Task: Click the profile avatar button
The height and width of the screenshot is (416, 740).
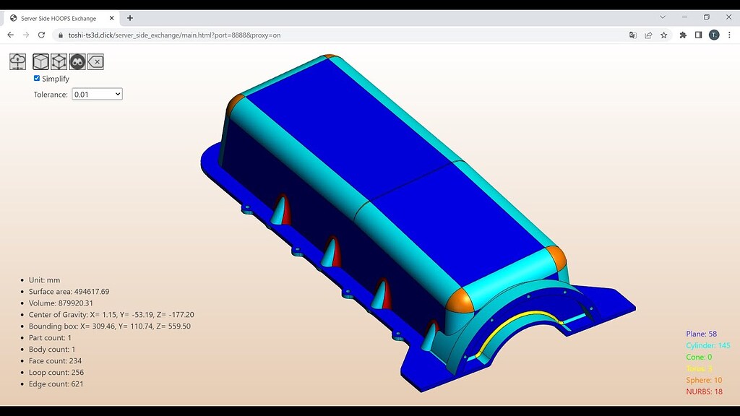Action: (714, 35)
